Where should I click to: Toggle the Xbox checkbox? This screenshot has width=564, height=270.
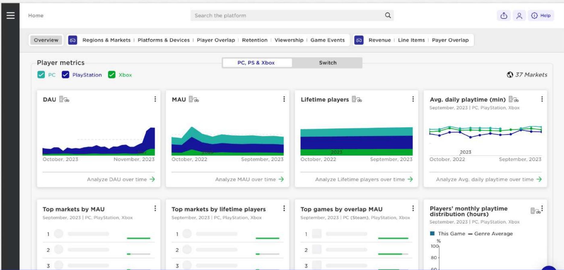pos(112,75)
